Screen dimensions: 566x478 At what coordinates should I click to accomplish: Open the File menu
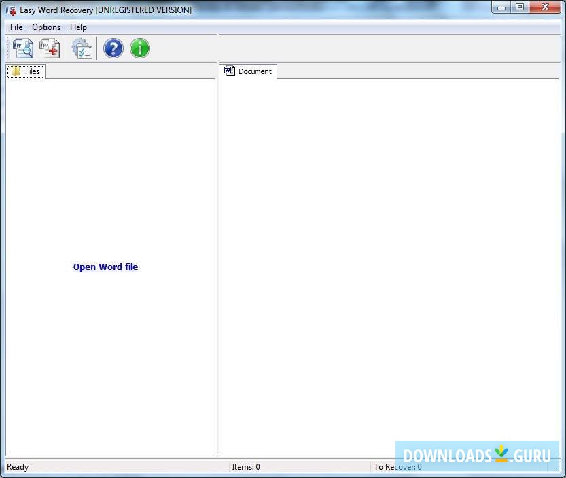[16, 27]
